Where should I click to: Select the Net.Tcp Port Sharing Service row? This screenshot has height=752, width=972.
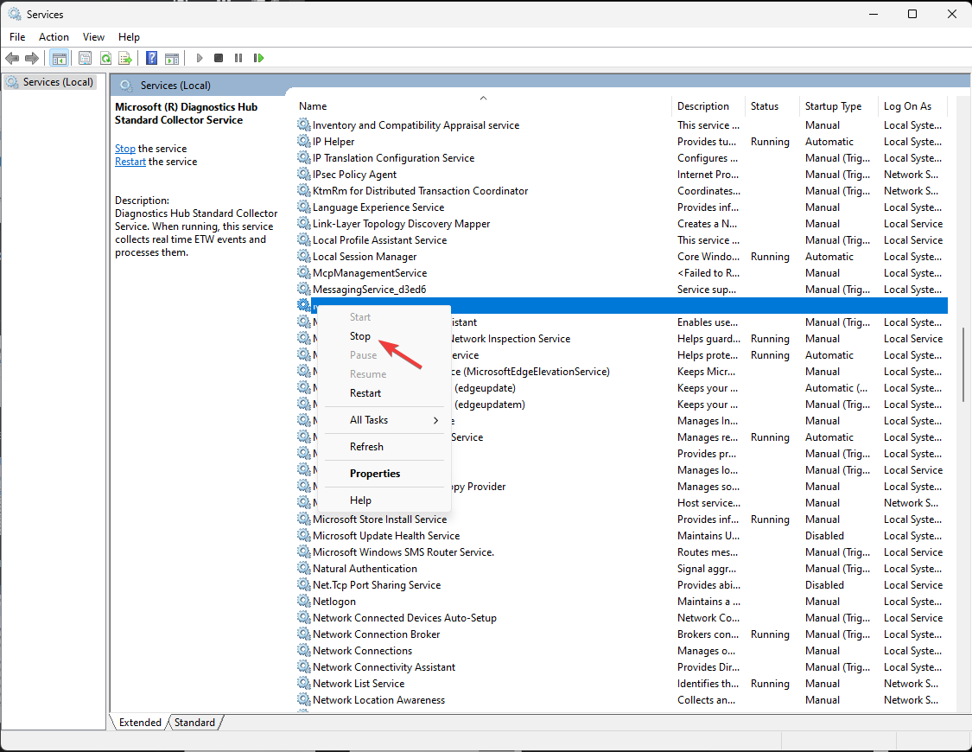point(621,585)
